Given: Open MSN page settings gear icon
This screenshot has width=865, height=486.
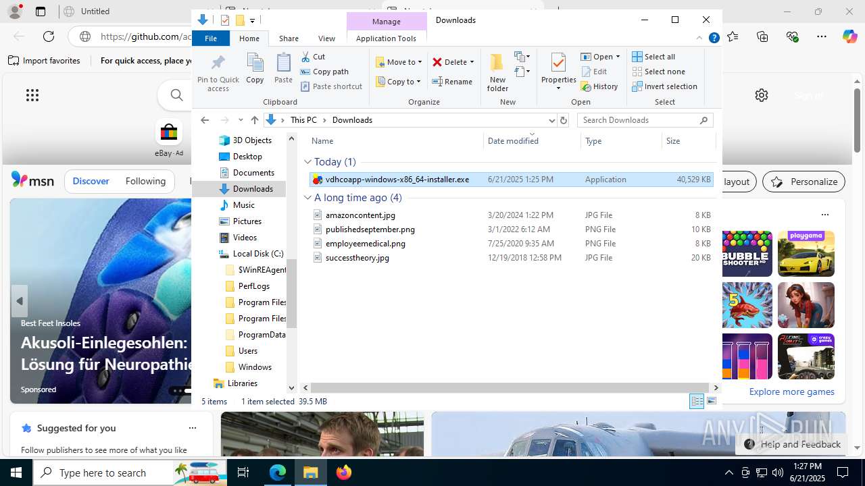Looking at the screenshot, I should click(x=762, y=95).
